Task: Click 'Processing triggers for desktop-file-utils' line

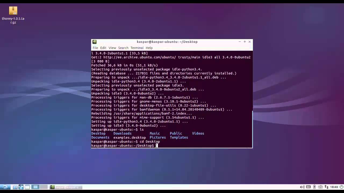Action: [x=154, y=106]
